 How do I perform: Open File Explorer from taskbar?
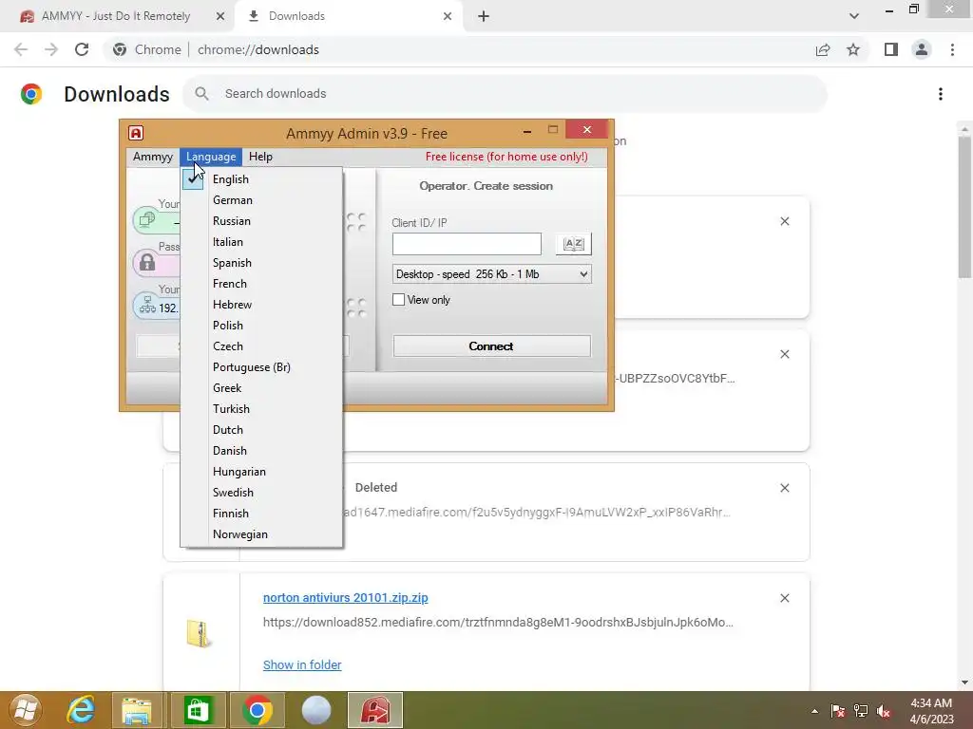click(137, 710)
